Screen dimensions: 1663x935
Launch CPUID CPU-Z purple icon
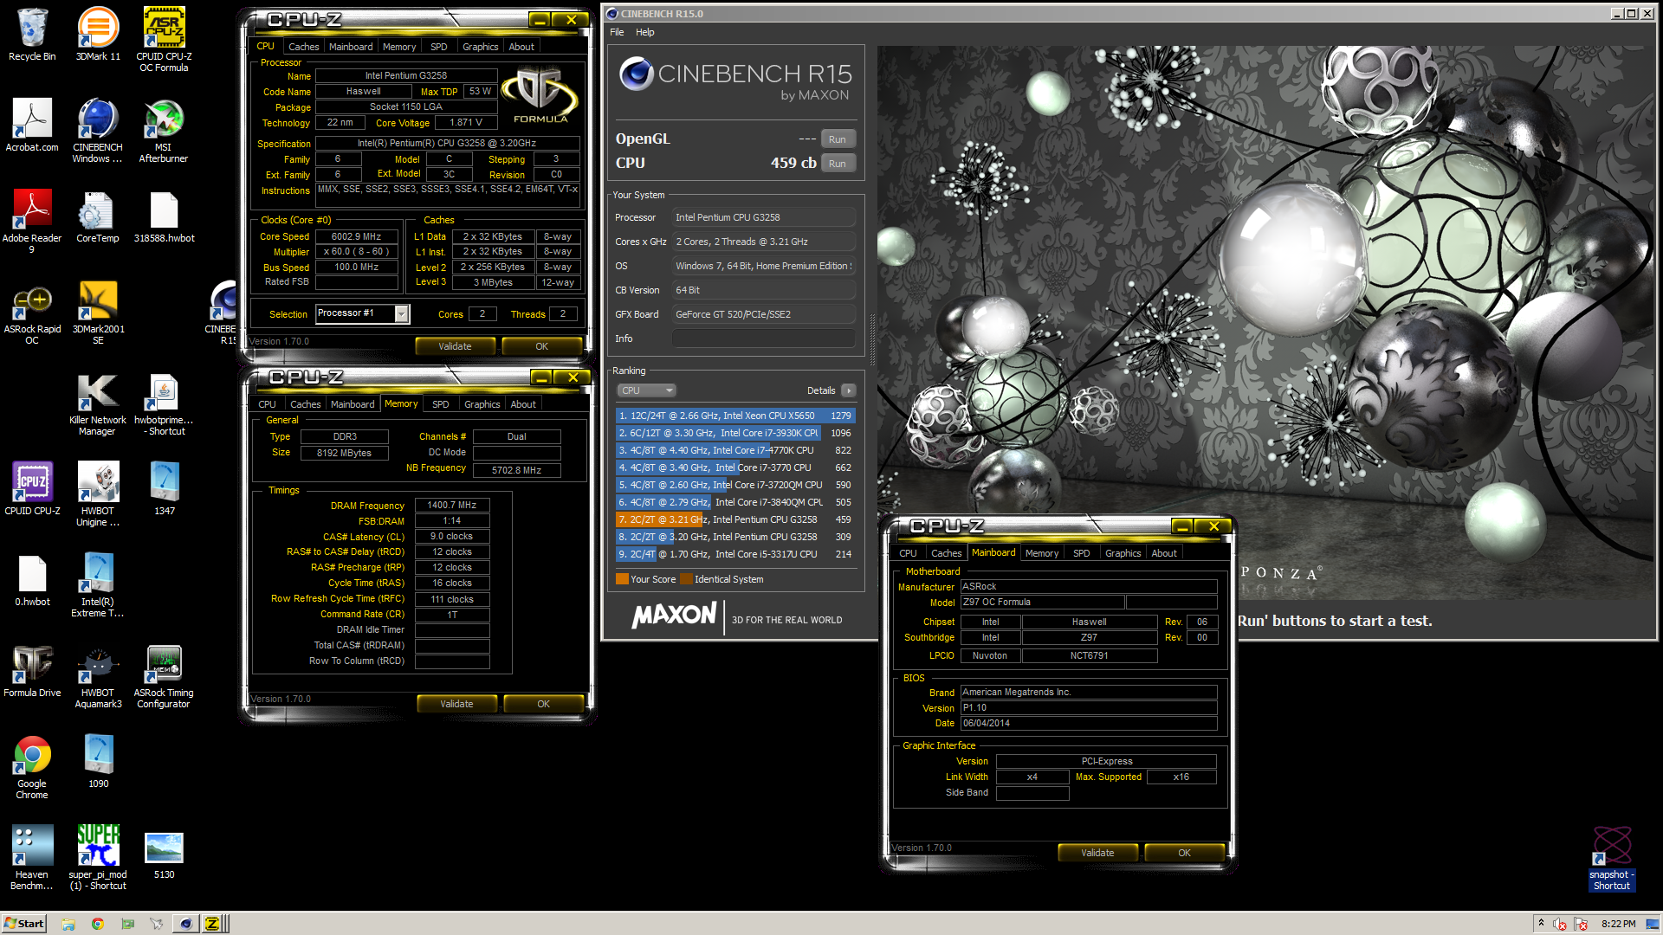pyautogui.click(x=32, y=489)
